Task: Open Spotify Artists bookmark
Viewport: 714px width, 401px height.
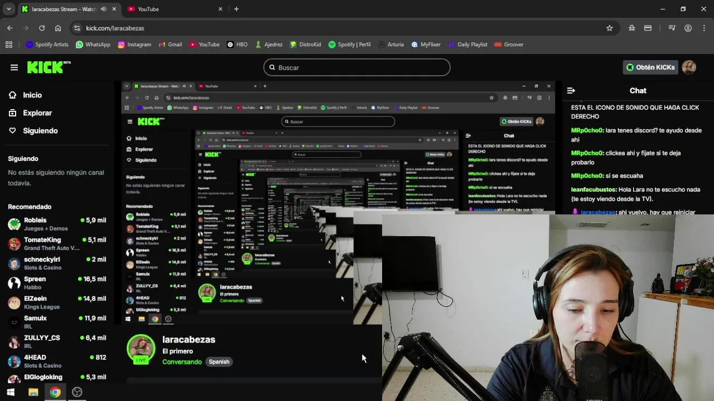Action: pyautogui.click(x=47, y=45)
